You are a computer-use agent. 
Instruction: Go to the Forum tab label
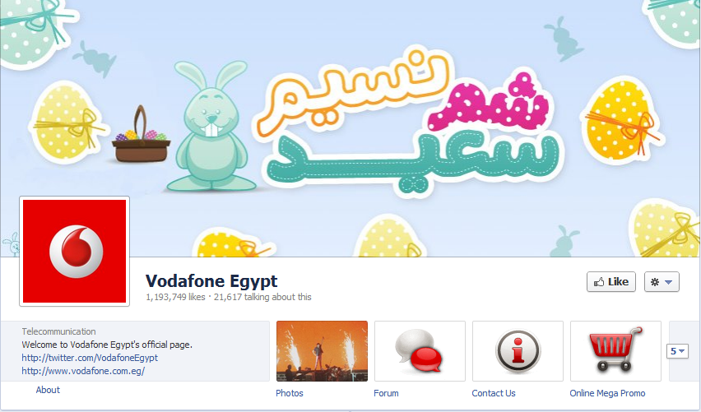[386, 393]
